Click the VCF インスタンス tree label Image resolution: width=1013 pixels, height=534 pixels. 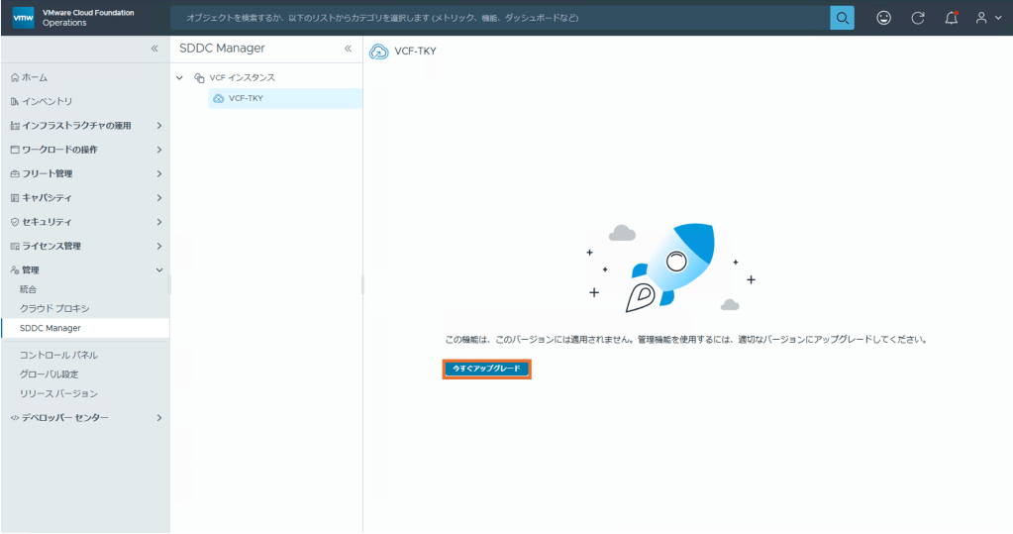243,77
